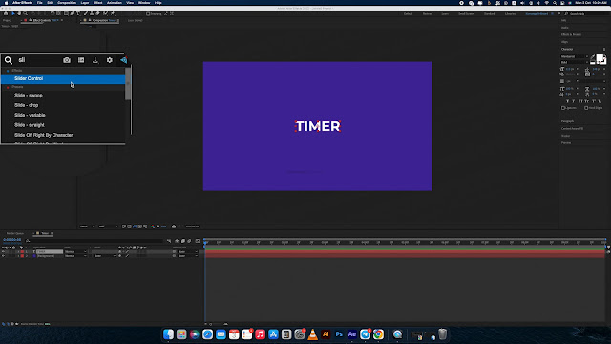Open font family dropdown showing Montserrat
Viewport: 611px width, 344px height.
[575, 57]
